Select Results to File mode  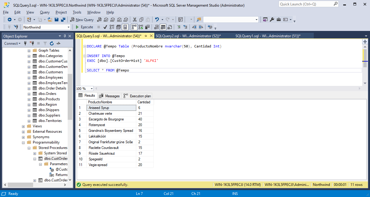170,27
